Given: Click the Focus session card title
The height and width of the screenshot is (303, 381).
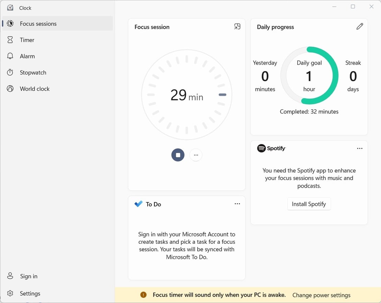Looking at the screenshot, I should [x=152, y=27].
